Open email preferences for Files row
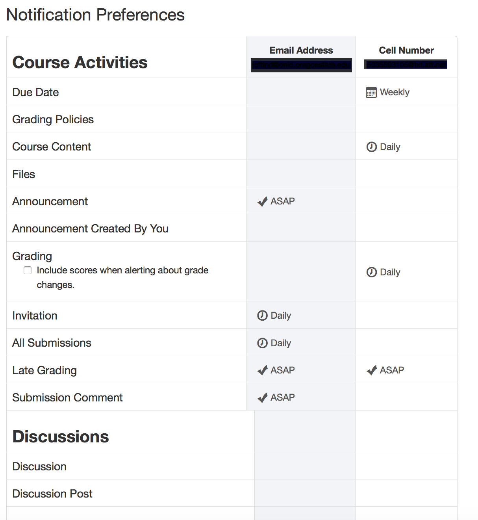The width and height of the screenshot is (478, 520). (301, 174)
